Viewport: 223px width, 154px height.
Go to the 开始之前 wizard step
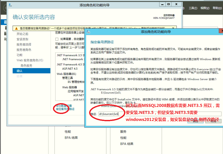22,34
